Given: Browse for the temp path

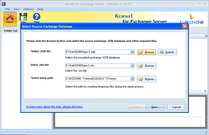Looking at the screenshot, I should pyautogui.click(x=147, y=79).
